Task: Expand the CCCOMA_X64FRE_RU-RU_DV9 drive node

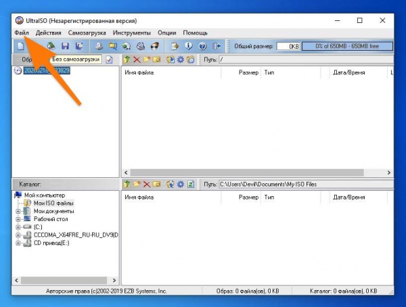Action: pyautogui.click(x=18, y=235)
